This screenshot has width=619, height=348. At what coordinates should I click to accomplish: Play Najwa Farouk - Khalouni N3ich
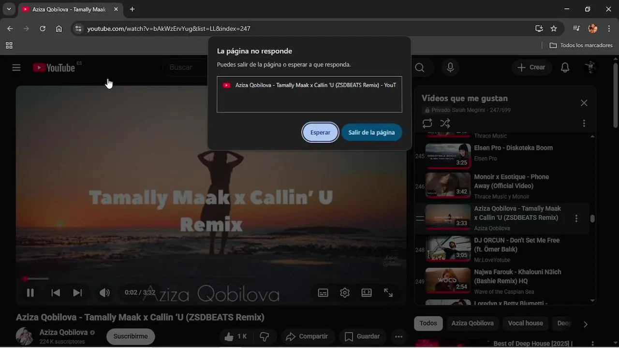coord(517,276)
